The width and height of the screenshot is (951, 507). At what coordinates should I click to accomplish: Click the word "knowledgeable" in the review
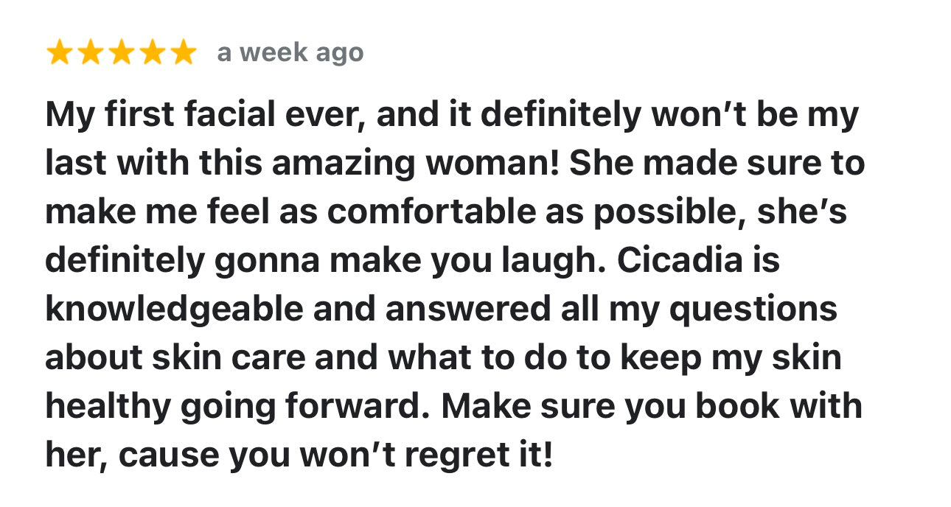tap(174, 310)
